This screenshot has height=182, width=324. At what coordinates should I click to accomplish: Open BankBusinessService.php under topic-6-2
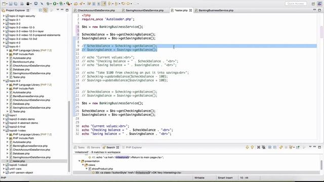pos(28,96)
